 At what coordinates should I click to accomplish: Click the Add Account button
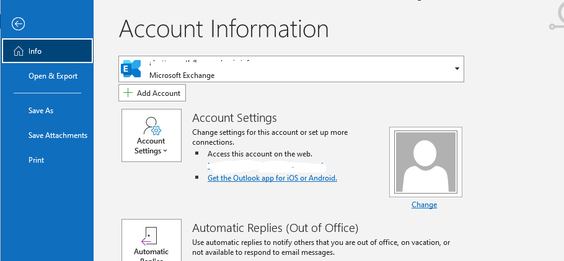[x=152, y=93]
